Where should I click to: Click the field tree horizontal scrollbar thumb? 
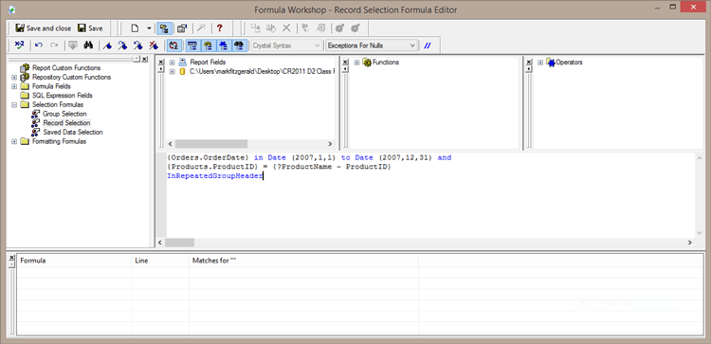point(211,144)
